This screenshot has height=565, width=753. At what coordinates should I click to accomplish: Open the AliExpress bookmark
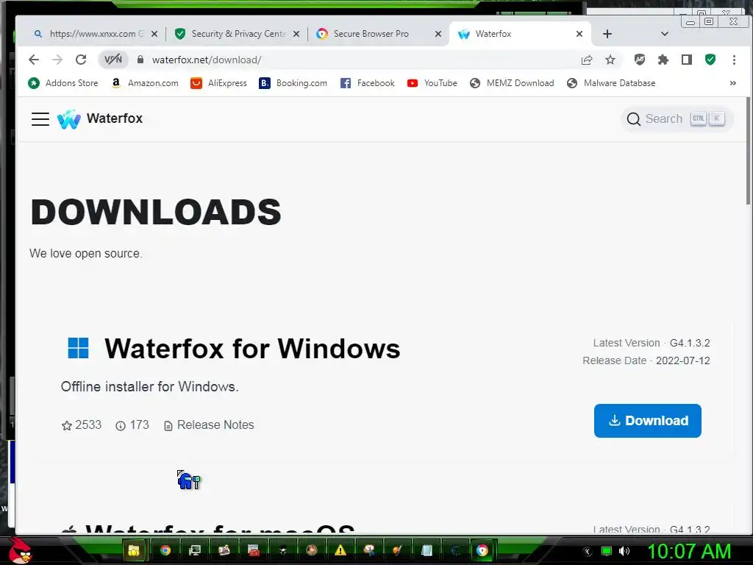[218, 83]
